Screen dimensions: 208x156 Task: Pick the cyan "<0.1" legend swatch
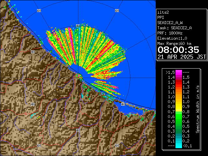click(179, 146)
